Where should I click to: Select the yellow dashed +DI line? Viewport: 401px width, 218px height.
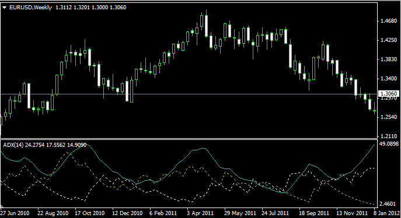pos(67,153)
